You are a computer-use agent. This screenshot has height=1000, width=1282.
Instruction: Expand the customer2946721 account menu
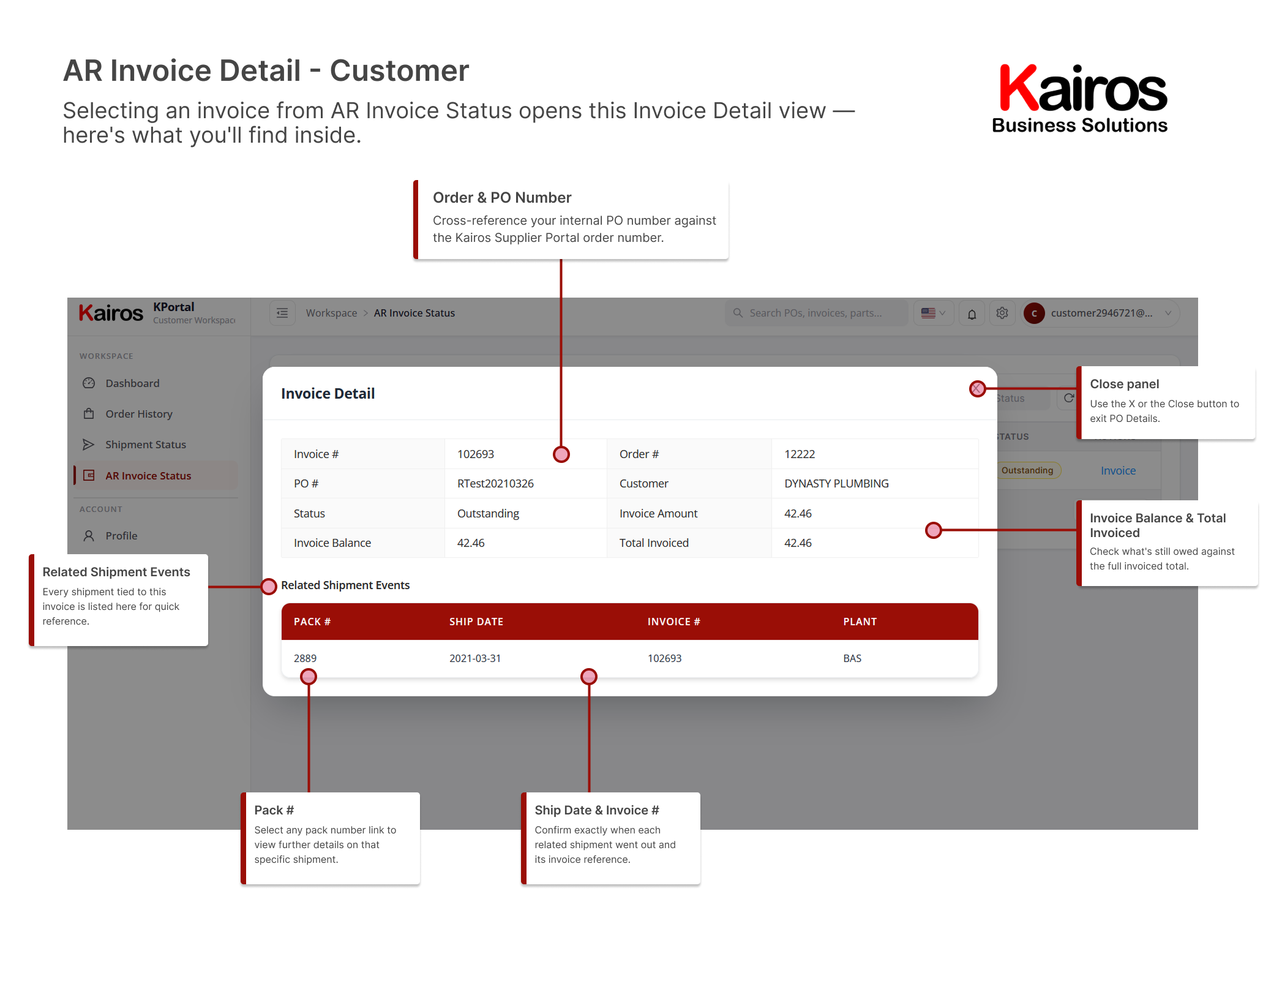[x=1101, y=313]
